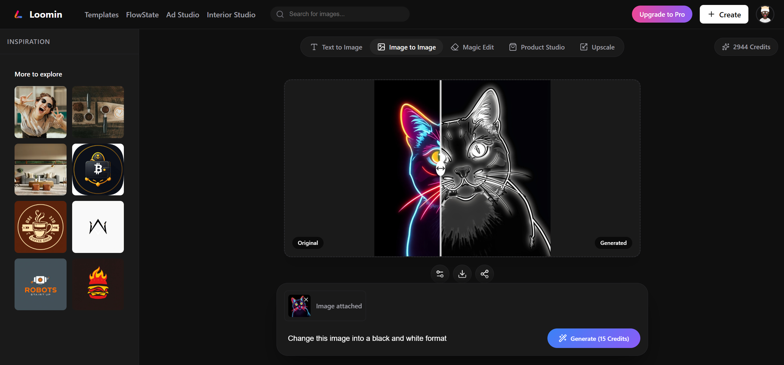This screenshot has height=365, width=784.
Task: Click the Loomin logo icon
Action: pyautogui.click(x=18, y=14)
